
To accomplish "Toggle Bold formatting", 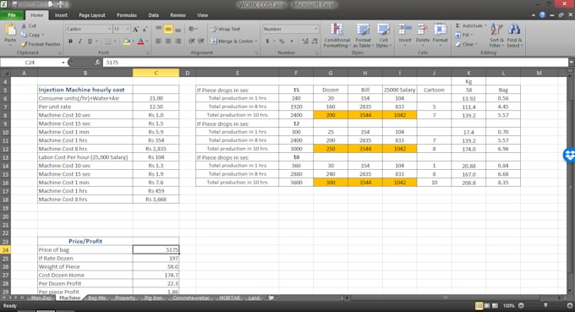I will point(70,41).
